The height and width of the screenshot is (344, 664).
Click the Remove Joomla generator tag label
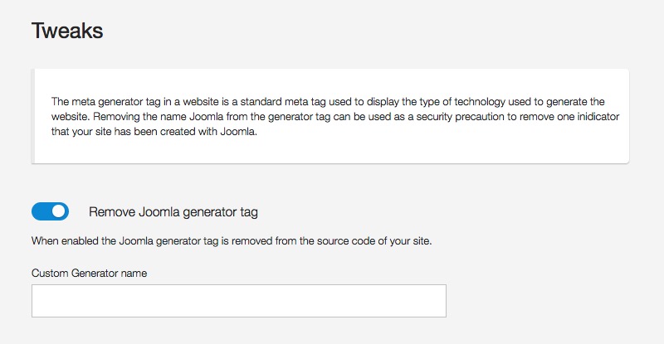173,212
